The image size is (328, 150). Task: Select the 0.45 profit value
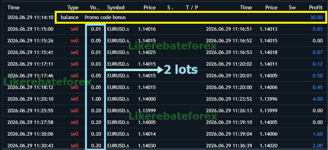(318, 87)
